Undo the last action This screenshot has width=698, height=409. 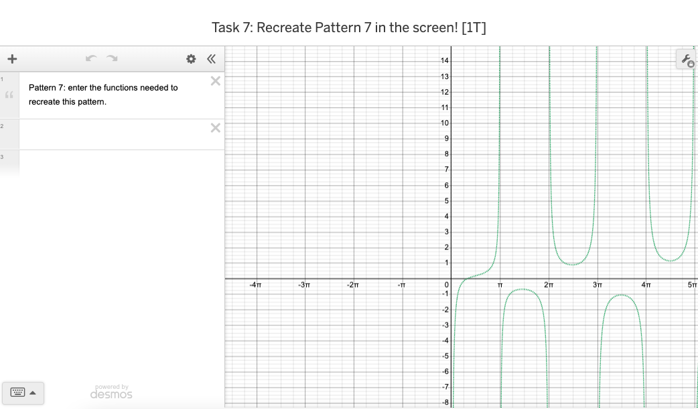[91, 59]
